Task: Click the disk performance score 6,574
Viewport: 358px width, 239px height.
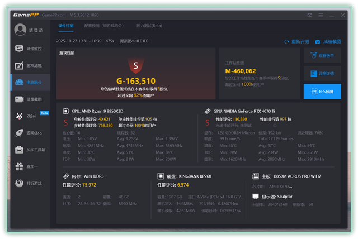Action: [183, 185]
